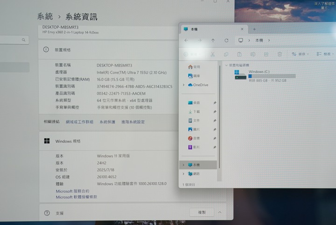Click the navigation pane scrollbar
Image resolution: width=336 pixels, height=225 pixels.
(x=219, y=117)
